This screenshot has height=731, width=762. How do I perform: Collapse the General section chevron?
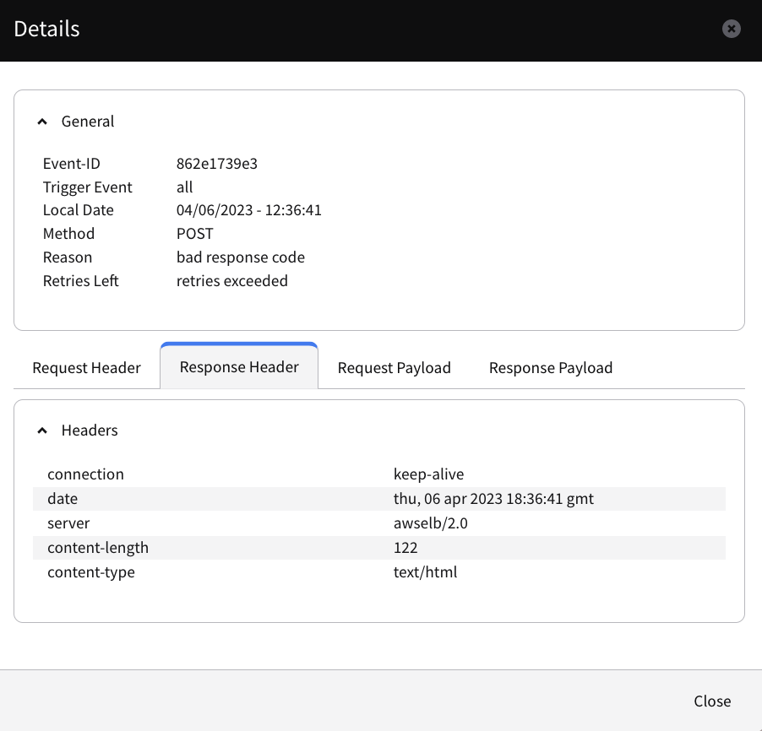[x=42, y=122]
